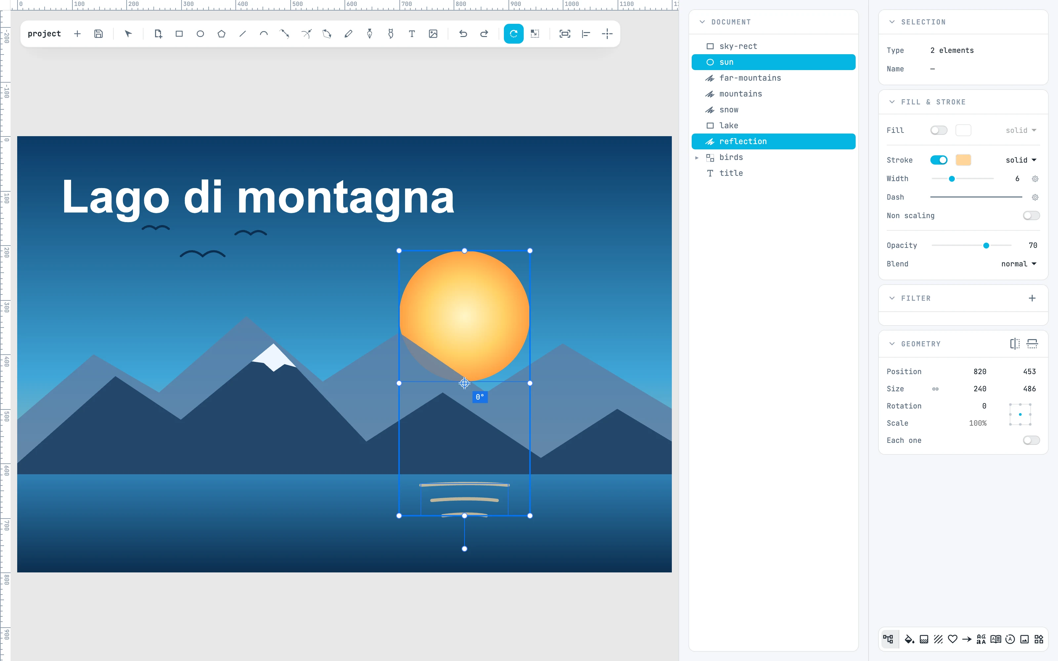Click the paint bucket icon in bottom bar
The height and width of the screenshot is (661, 1058).
tap(909, 639)
